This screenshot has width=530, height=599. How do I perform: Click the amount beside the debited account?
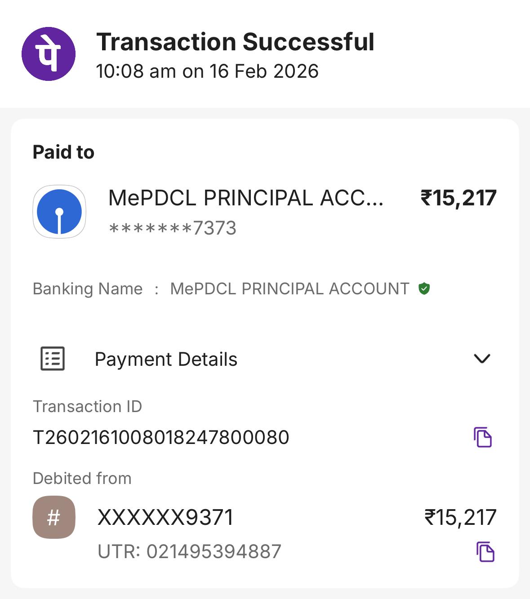coord(460,517)
